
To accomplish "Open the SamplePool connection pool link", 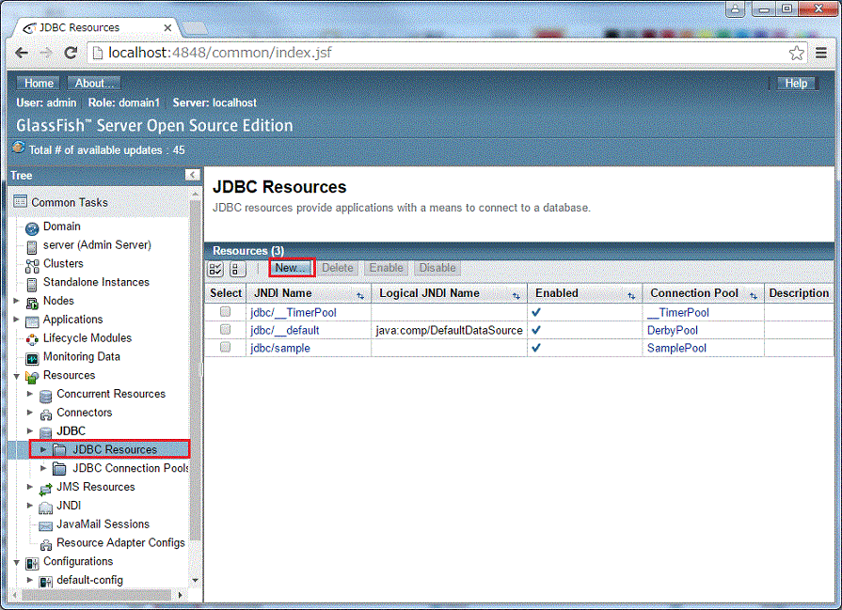I will click(x=676, y=348).
